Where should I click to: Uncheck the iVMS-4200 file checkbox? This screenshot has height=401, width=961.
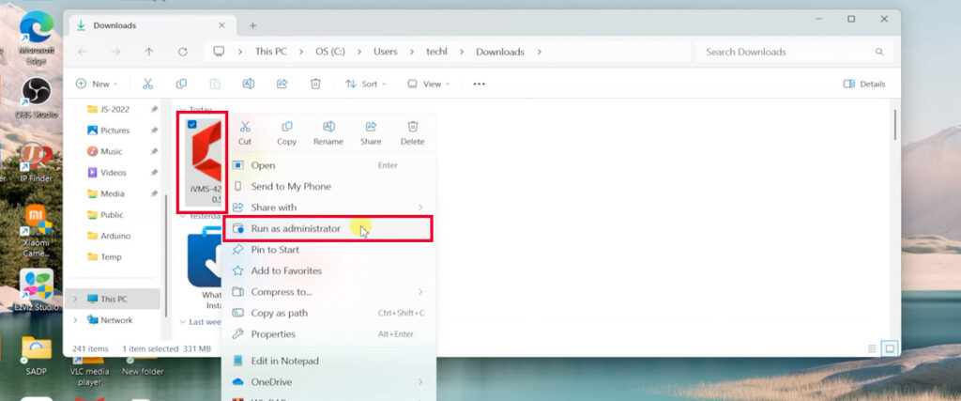192,124
